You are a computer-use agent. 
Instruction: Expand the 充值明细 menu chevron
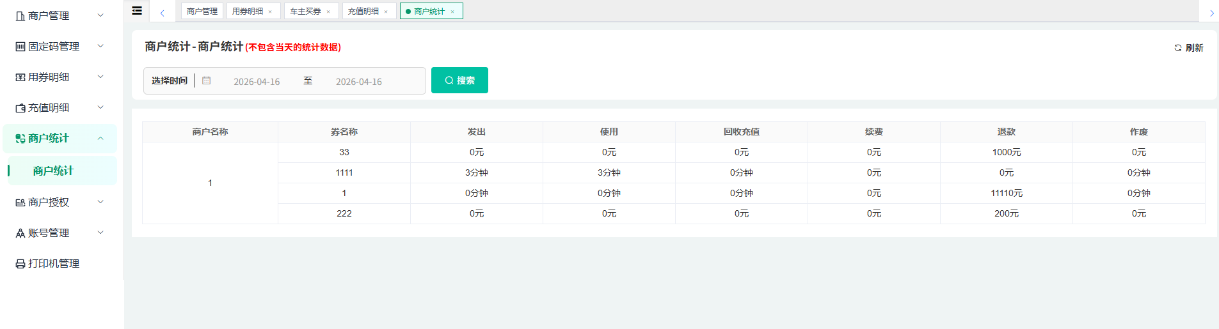pyautogui.click(x=100, y=107)
